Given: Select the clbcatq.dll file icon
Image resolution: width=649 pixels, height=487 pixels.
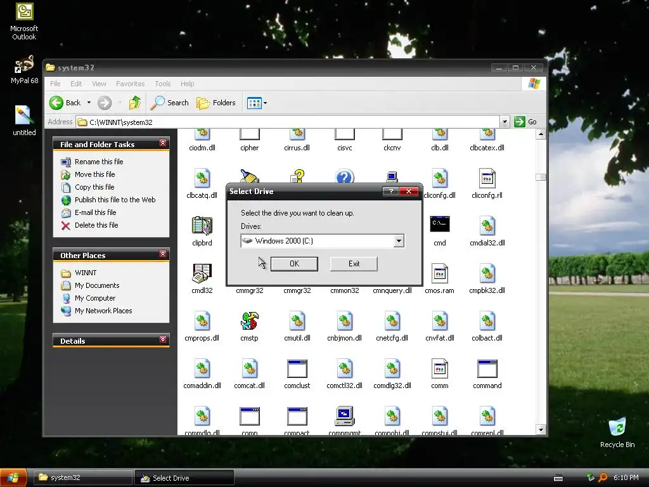Looking at the screenshot, I should [202, 178].
